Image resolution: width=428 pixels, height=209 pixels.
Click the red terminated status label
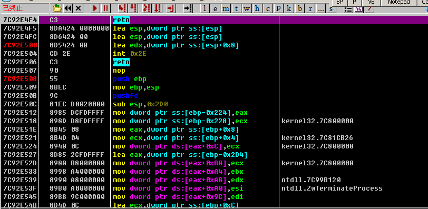(x=13, y=8)
